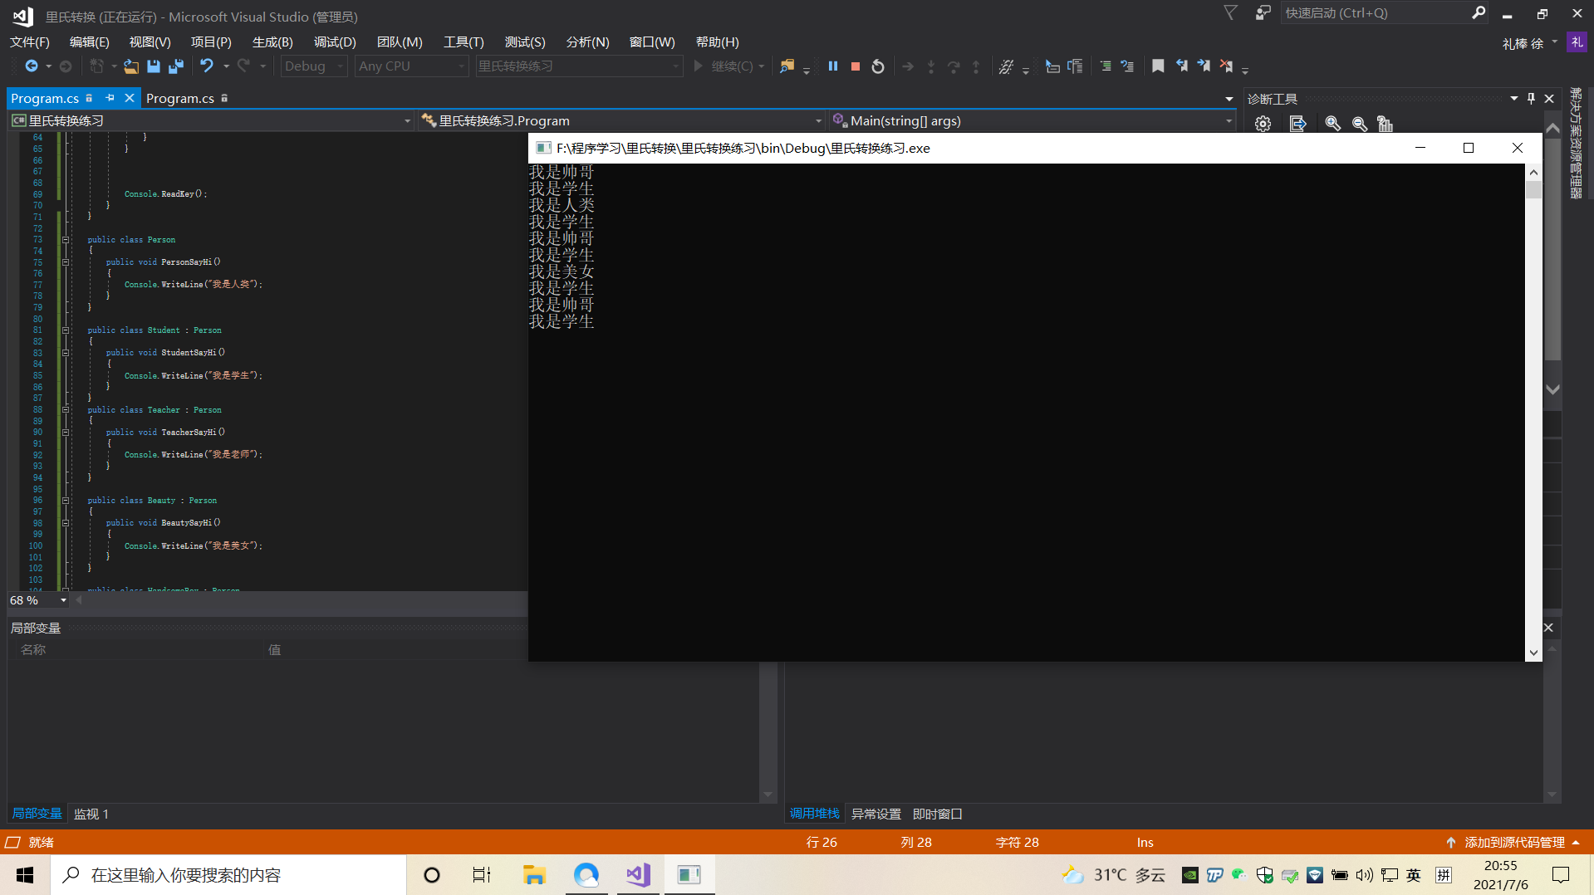This screenshot has width=1594, height=895.
Task: Collapse the Student class outline node
Action: 66,330
